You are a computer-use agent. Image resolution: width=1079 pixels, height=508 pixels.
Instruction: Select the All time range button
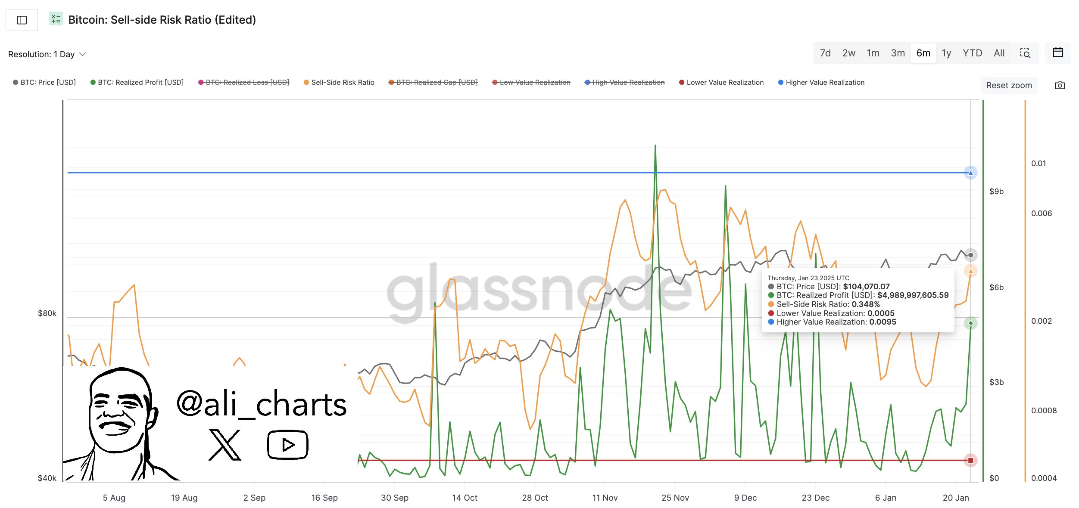click(x=999, y=53)
